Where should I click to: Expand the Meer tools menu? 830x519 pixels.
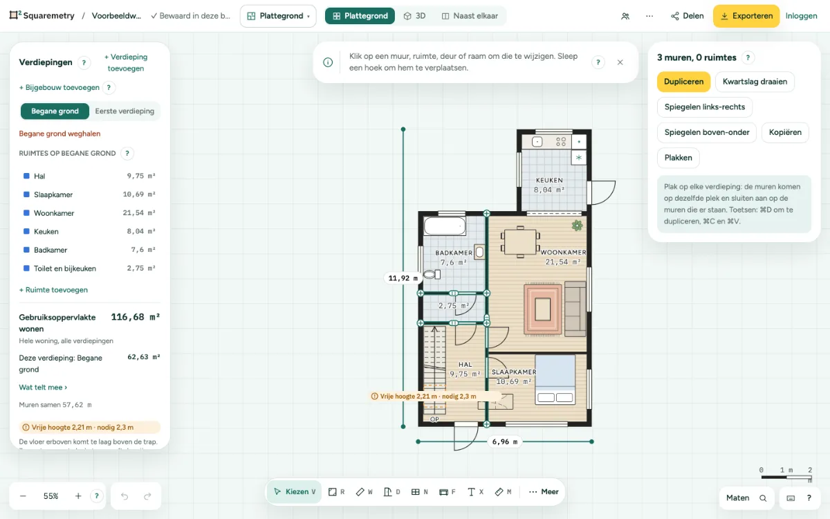point(544,492)
